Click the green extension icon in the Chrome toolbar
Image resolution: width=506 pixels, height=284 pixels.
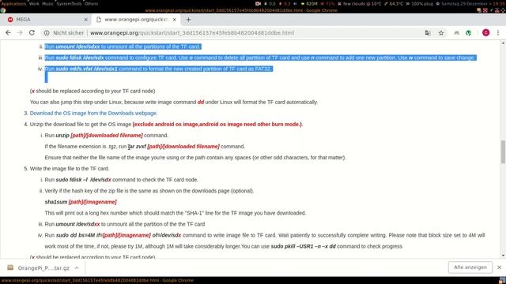(469, 33)
